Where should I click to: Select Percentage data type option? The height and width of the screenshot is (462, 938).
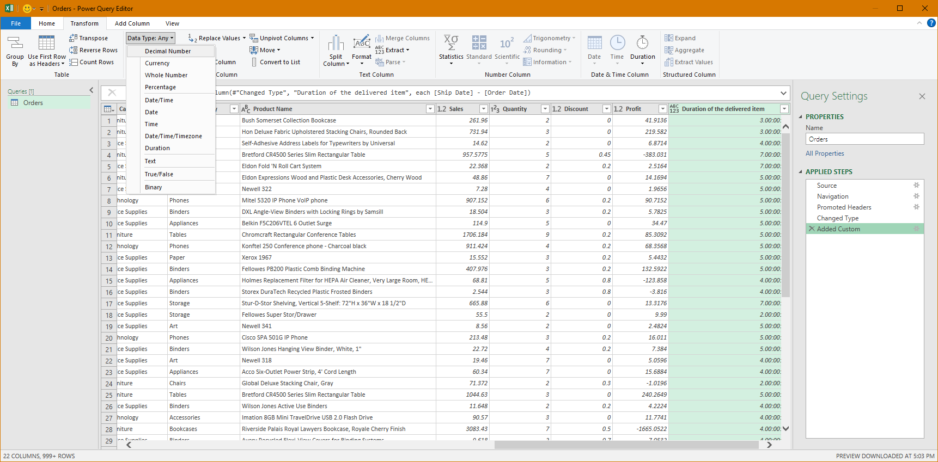pyautogui.click(x=160, y=87)
